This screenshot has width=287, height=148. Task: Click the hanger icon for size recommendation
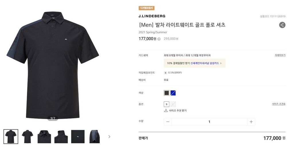166,110
